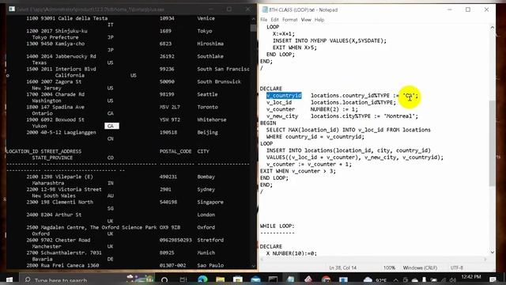Click X NUMBER(10):=0 line in Notepad

(292, 253)
